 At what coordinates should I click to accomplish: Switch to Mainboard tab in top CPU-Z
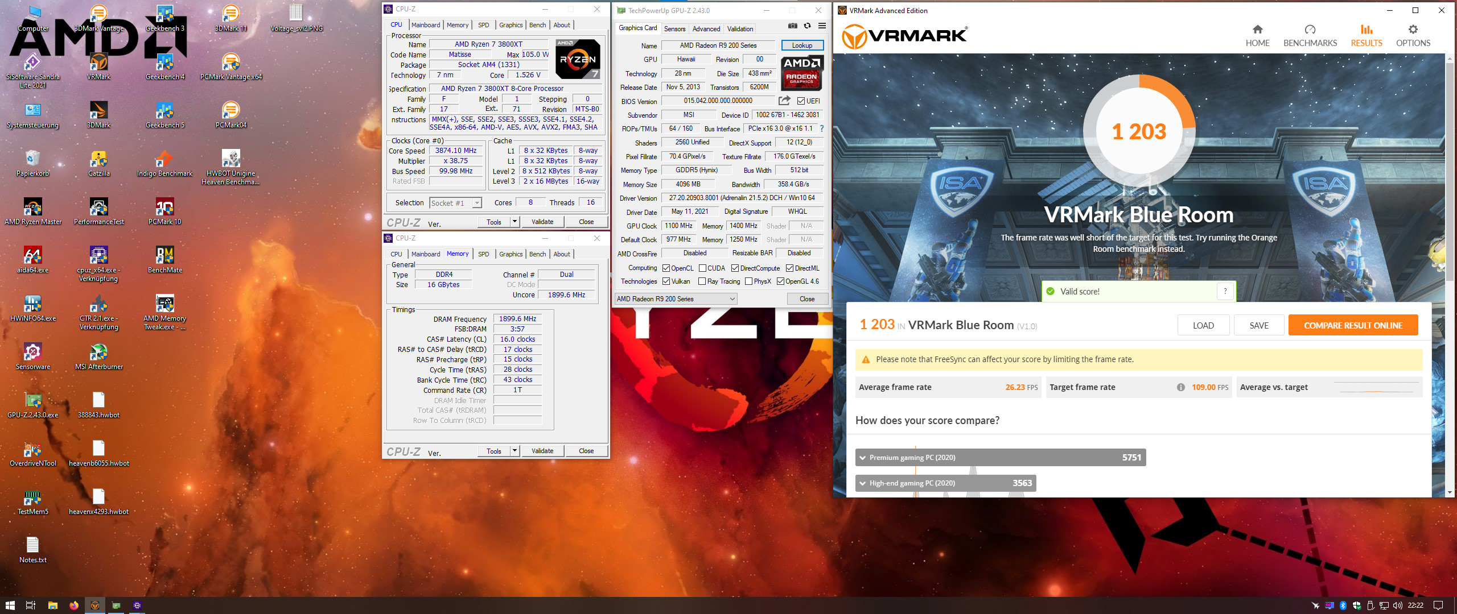tap(426, 25)
